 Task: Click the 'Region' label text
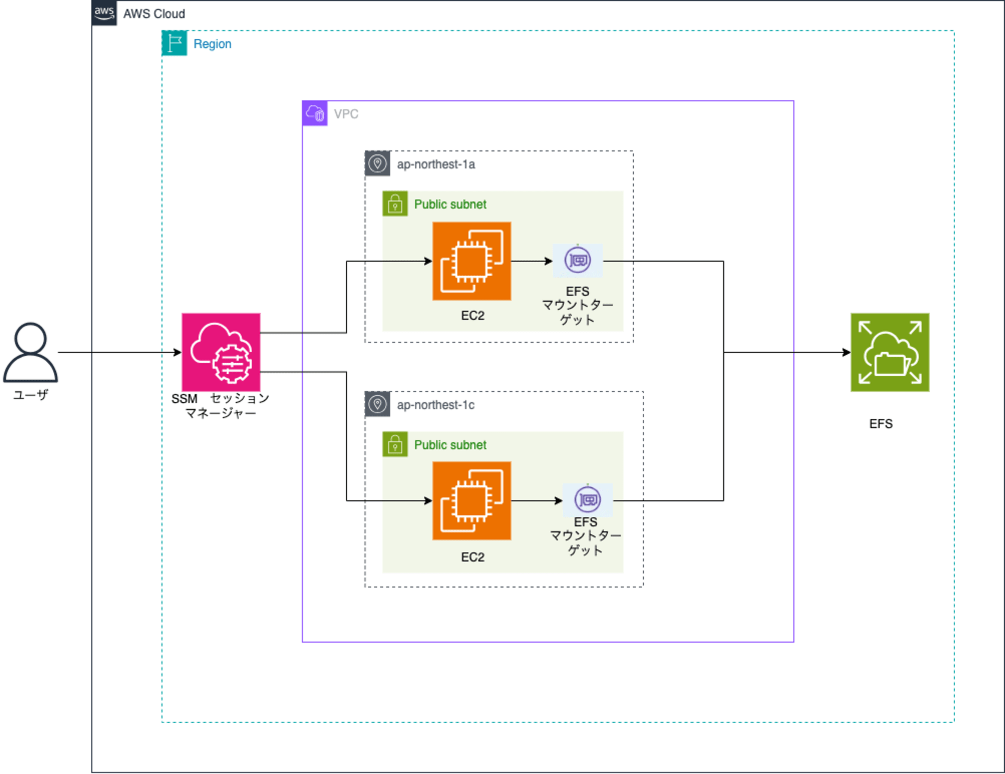point(213,44)
